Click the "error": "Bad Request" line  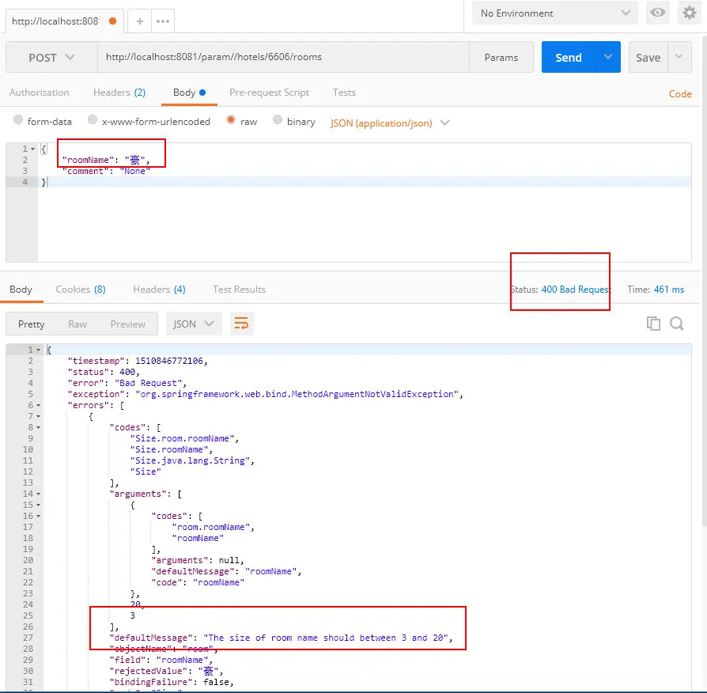[x=127, y=383]
